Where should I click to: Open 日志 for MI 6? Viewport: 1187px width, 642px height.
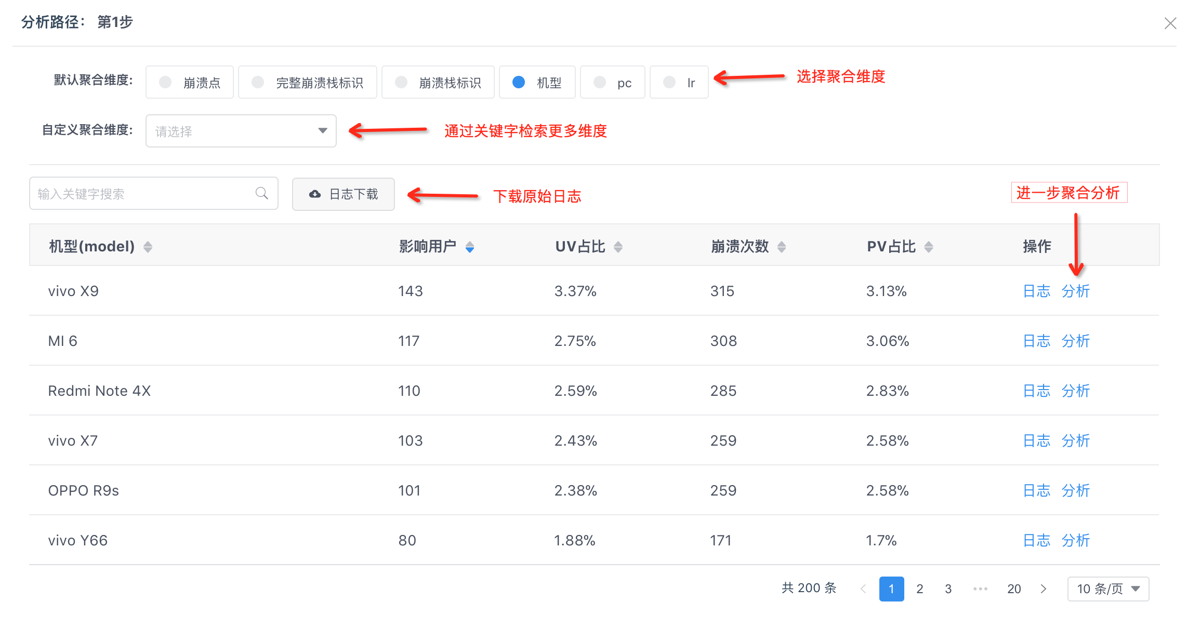tap(1036, 341)
